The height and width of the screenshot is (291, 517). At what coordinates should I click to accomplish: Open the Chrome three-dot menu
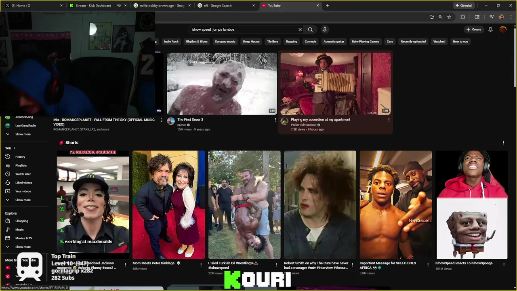pyautogui.click(x=510, y=17)
